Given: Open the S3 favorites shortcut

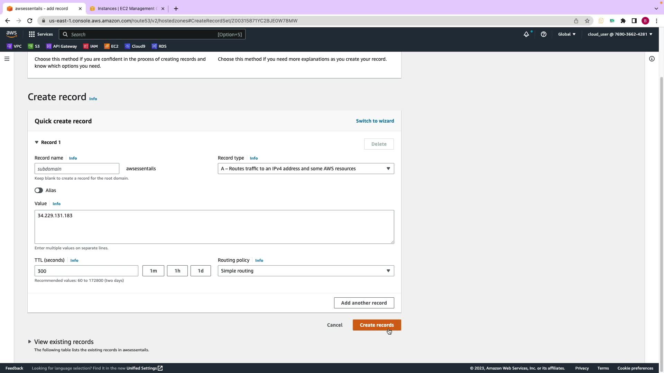Looking at the screenshot, I should click(x=34, y=46).
